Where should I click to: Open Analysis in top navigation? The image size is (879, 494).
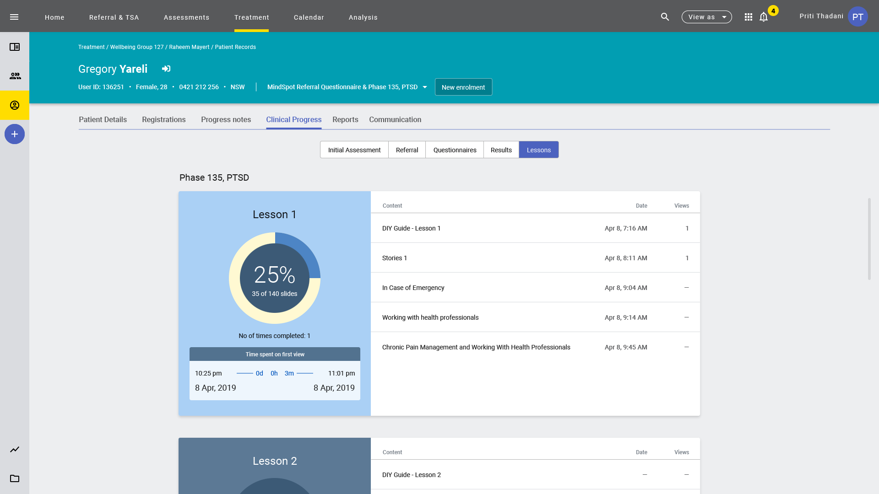(x=363, y=17)
